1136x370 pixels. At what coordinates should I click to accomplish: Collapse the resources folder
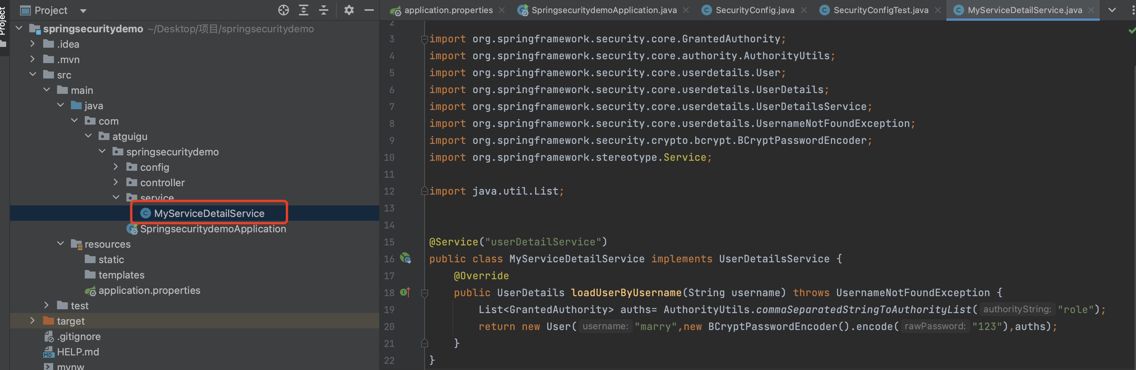tap(60, 244)
